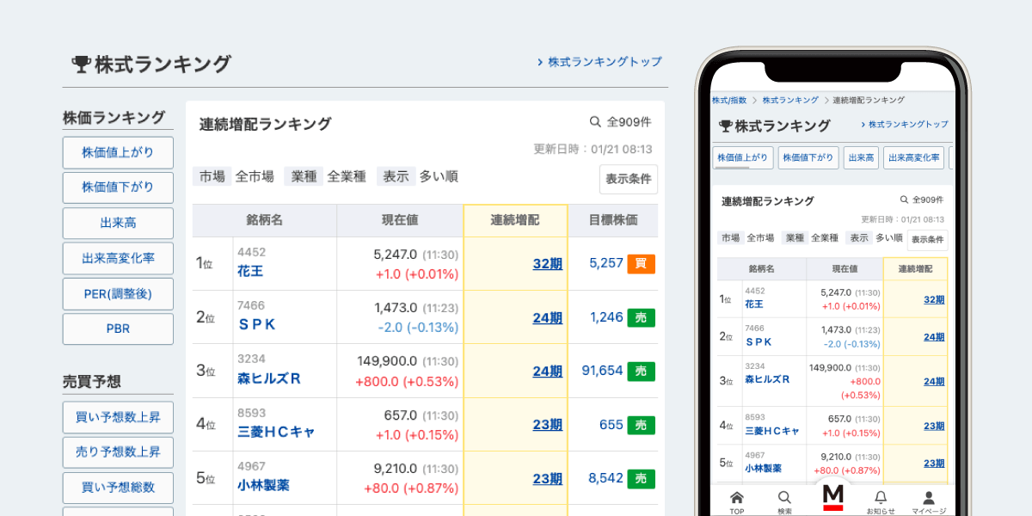Select 出来高変化率 in the desktop sidebar
The width and height of the screenshot is (1032, 516).
tap(118, 258)
